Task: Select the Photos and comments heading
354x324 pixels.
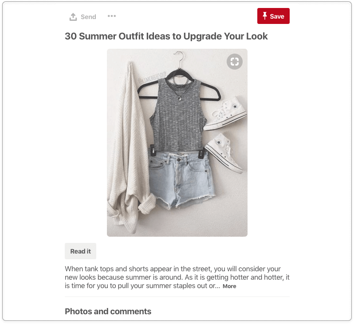Action: point(108,311)
